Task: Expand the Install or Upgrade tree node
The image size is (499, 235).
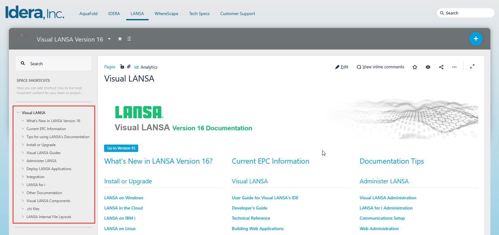Action: click(23, 145)
